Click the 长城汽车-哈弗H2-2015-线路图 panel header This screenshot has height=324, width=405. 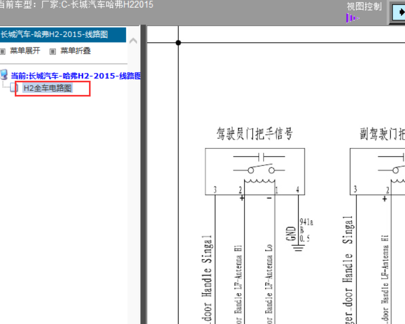click(x=63, y=34)
